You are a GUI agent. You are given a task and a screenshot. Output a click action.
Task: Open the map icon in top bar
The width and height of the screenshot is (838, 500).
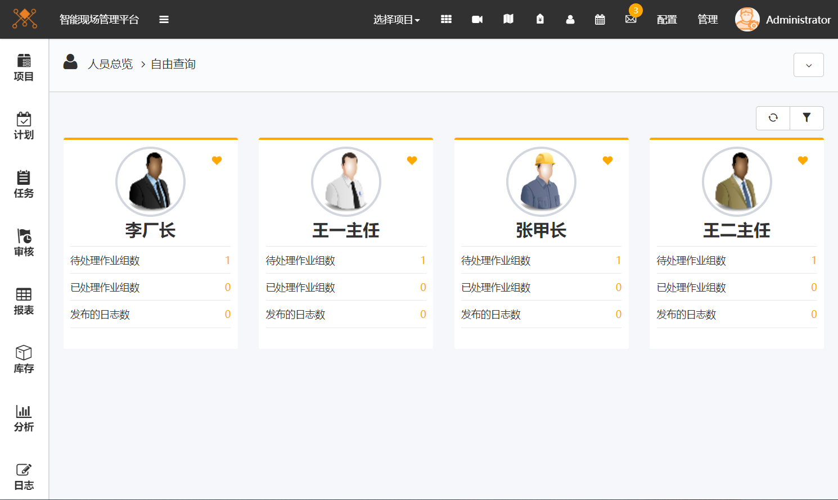(508, 20)
